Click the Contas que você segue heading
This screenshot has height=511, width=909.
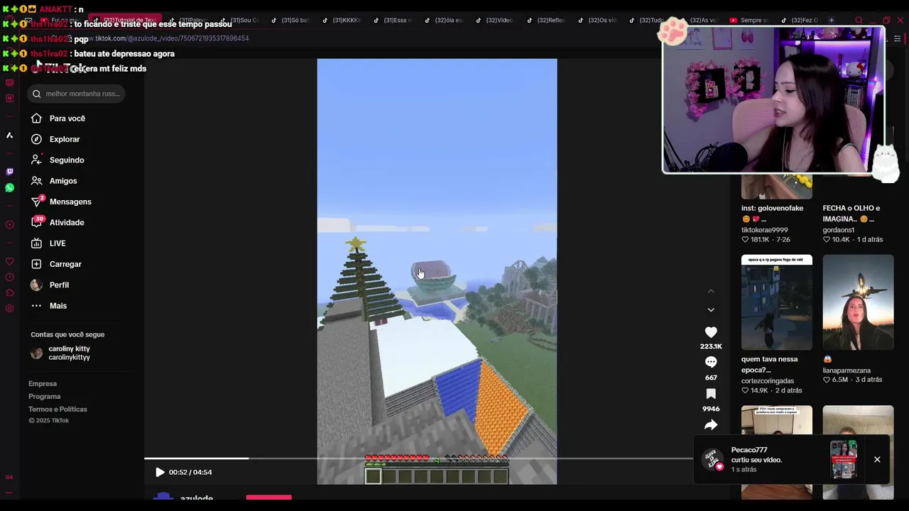click(67, 334)
